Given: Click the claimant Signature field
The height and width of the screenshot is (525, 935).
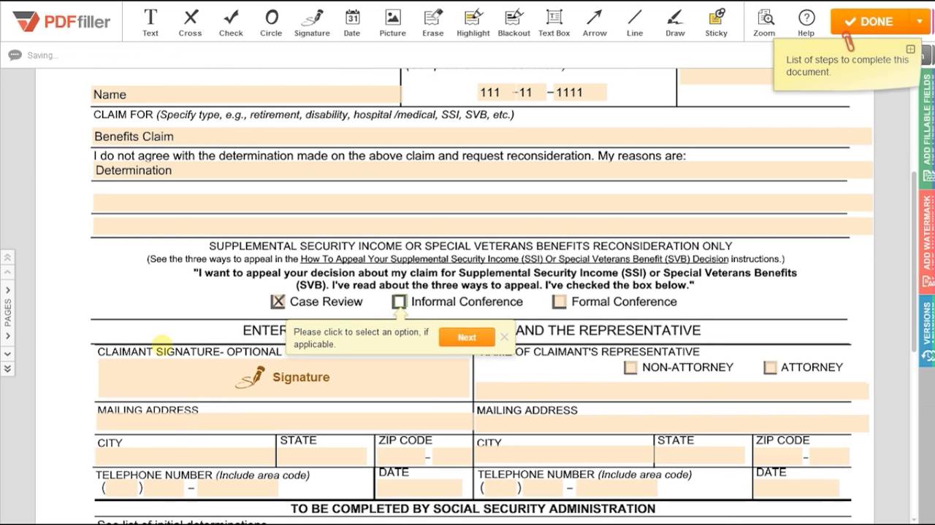Looking at the screenshot, I should click(283, 378).
